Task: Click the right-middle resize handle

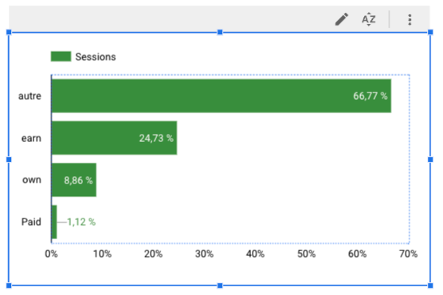Action: [430, 159]
